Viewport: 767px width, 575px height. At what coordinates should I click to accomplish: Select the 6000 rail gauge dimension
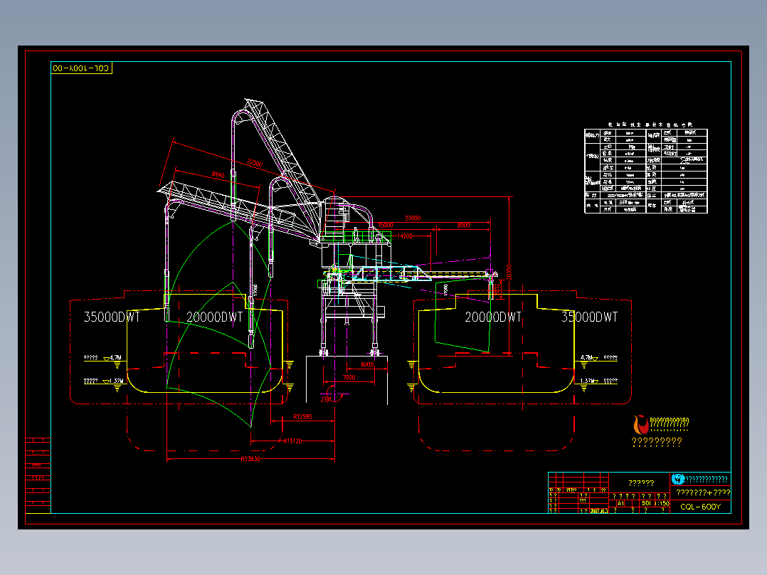pos(367,364)
